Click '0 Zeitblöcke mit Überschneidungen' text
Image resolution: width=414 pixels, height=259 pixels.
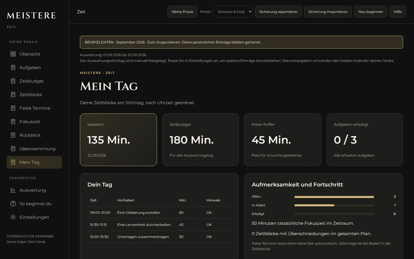click(x=311, y=234)
